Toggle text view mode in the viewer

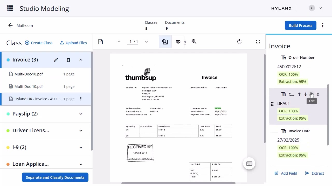[178, 42]
